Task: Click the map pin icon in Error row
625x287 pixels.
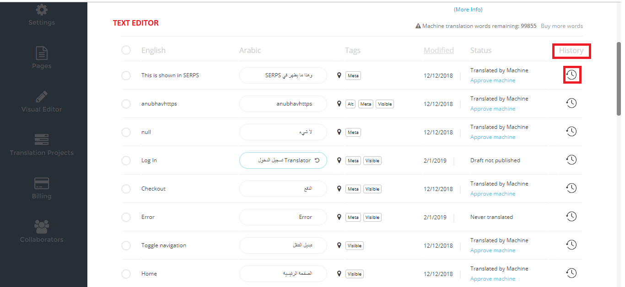Action: tap(339, 217)
